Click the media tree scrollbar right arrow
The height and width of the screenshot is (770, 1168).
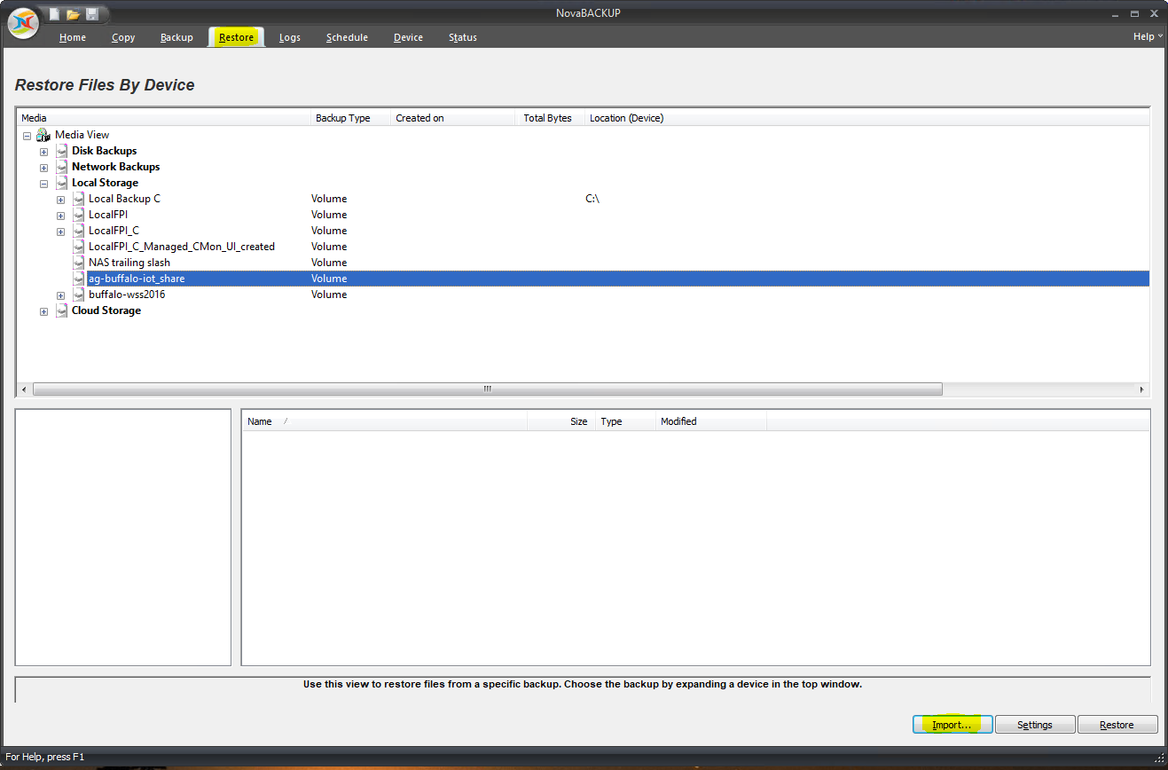tap(1142, 389)
